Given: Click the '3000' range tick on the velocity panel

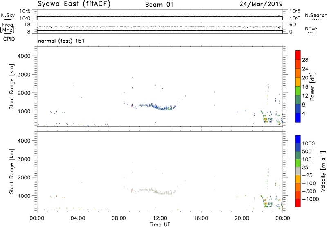Looking at the screenshot, I should (x=24, y=159).
